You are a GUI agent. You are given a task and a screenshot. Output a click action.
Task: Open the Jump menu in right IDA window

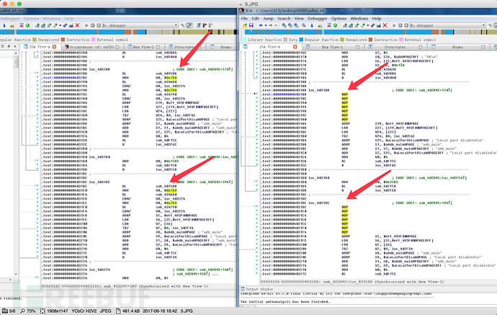click(268, 19)
